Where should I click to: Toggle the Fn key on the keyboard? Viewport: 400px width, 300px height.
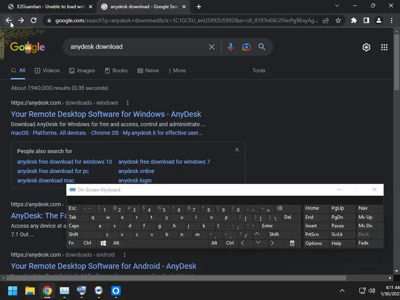click(x=74, y=243)
